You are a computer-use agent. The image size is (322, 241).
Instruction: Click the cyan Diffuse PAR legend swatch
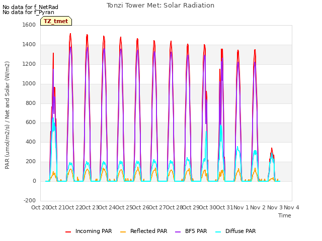[218, 232]
